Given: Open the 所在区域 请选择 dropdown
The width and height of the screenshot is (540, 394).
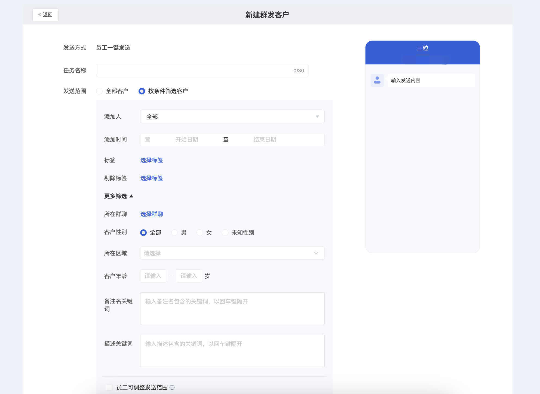Looking at the screenshot, I should tap(232, 253).
